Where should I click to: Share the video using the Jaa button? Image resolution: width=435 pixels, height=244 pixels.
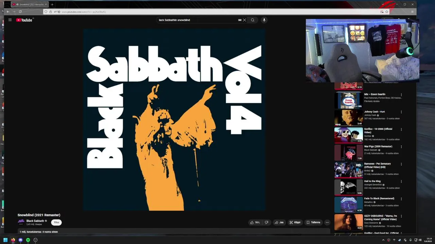coord(279,222)
